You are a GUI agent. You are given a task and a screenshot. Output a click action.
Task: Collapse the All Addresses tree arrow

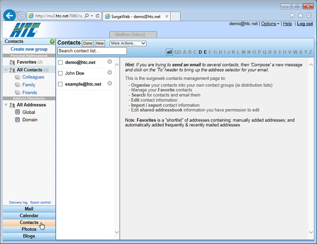click(6, 105)
